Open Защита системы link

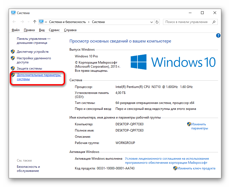pos(29,68)
